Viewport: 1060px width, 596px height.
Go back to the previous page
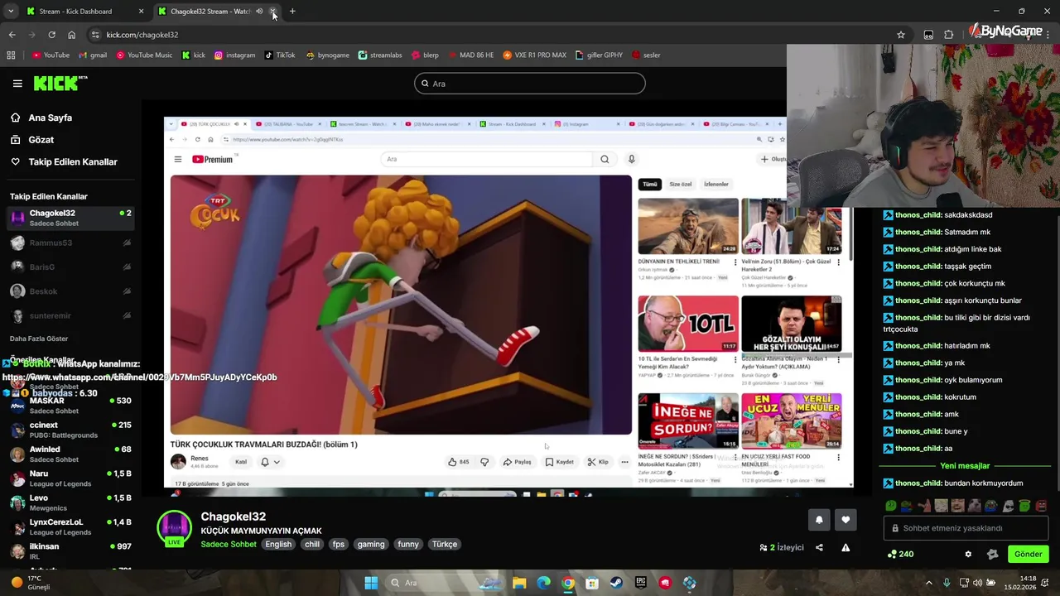click(x=12, y=35)
